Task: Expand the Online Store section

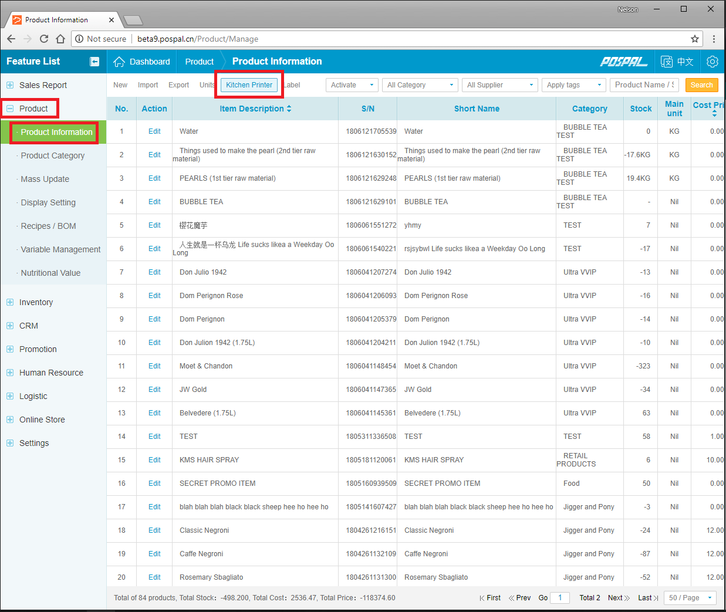Action: 10,420
